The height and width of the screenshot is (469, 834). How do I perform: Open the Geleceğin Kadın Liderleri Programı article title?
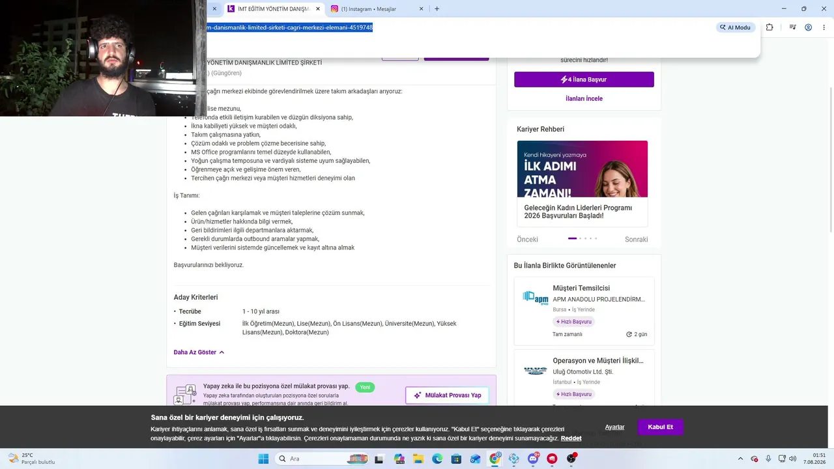[578, 212]
